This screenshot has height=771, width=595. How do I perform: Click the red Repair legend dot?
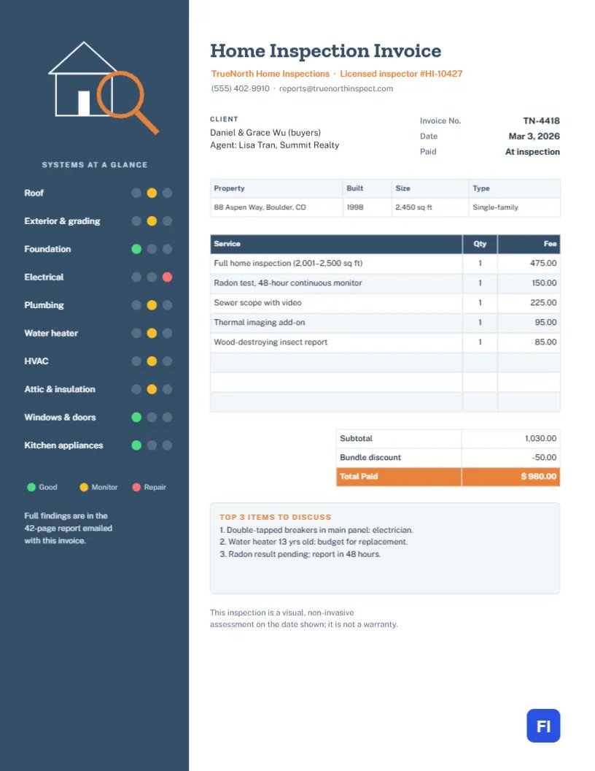coord(136,487)
